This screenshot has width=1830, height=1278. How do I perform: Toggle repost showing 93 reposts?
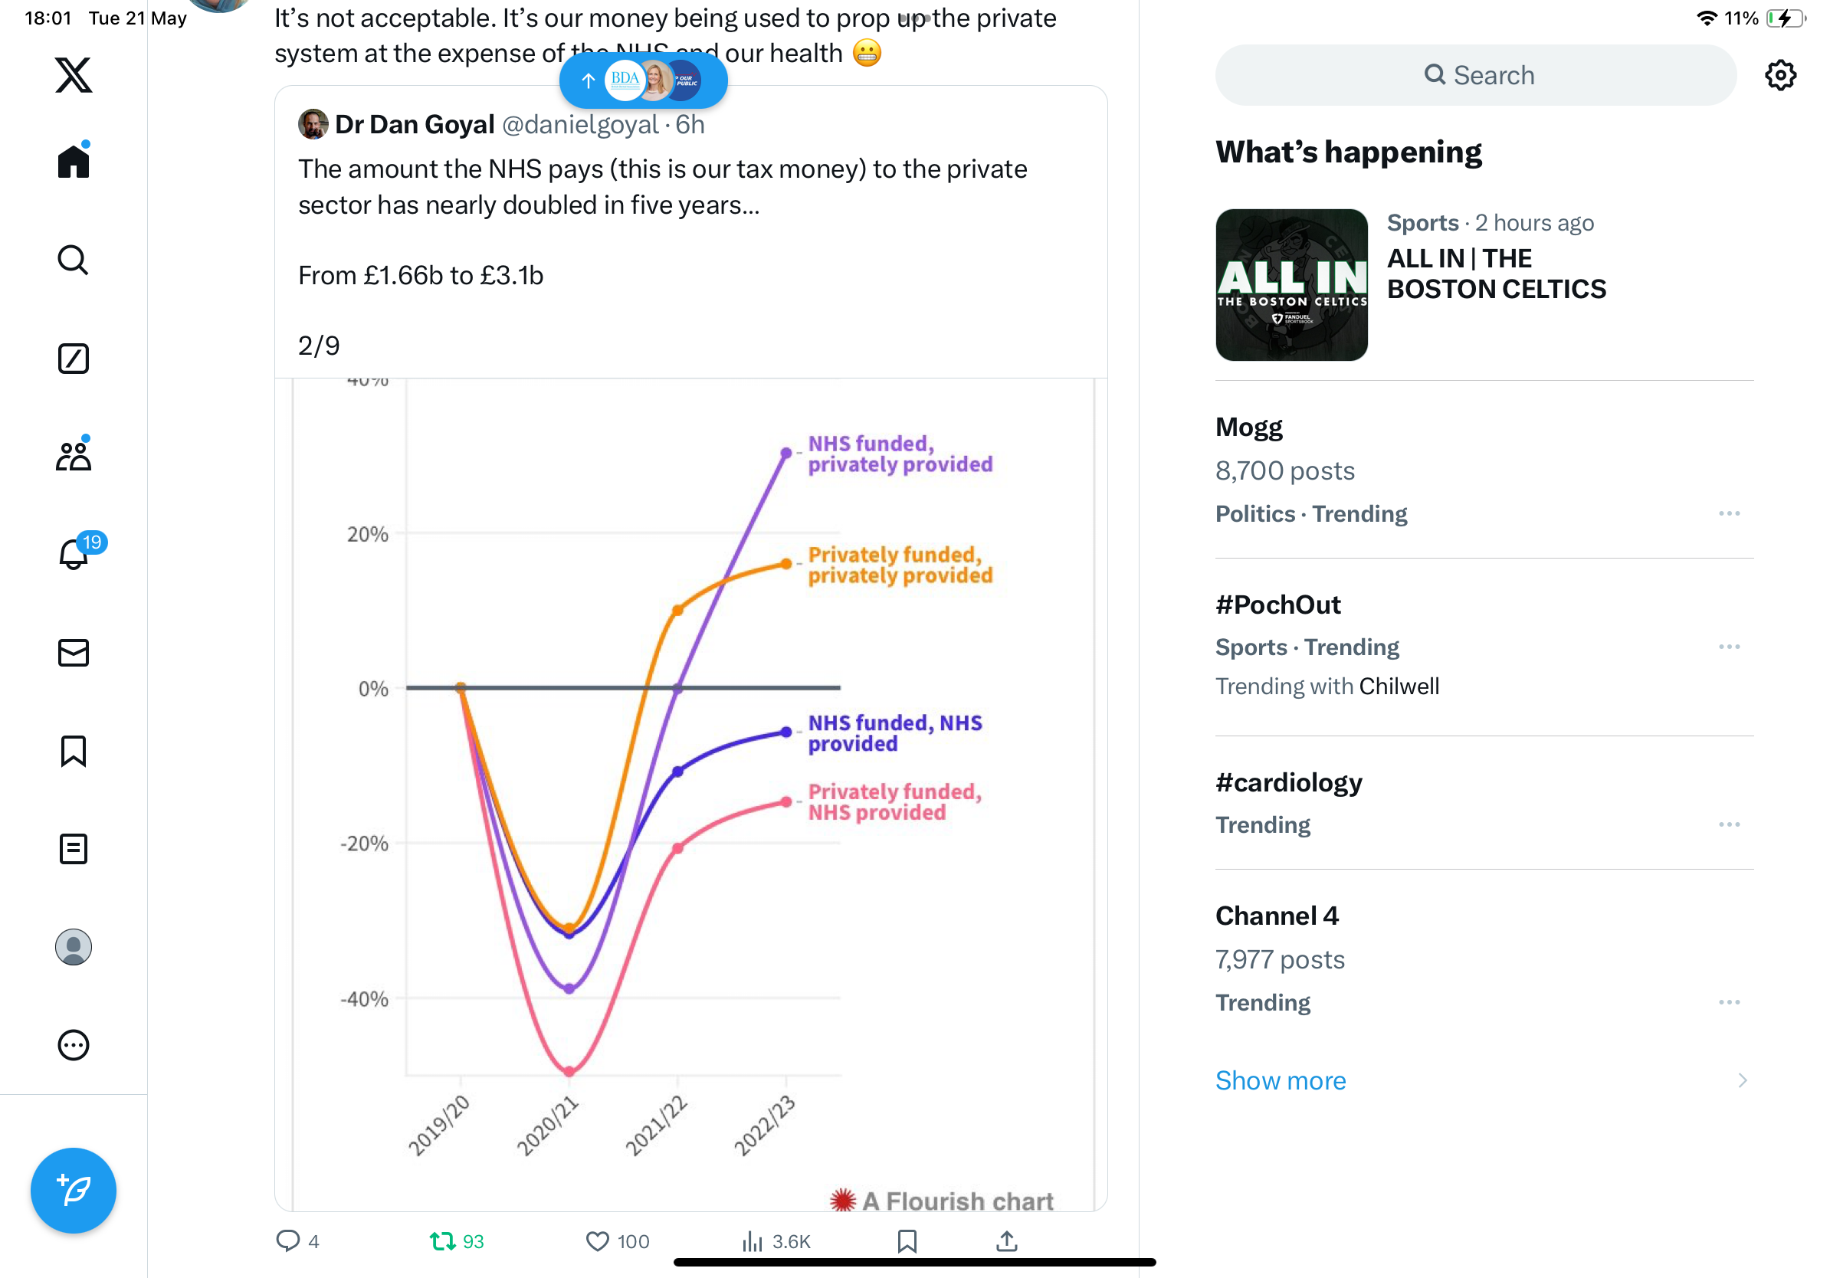(457, 1240)
